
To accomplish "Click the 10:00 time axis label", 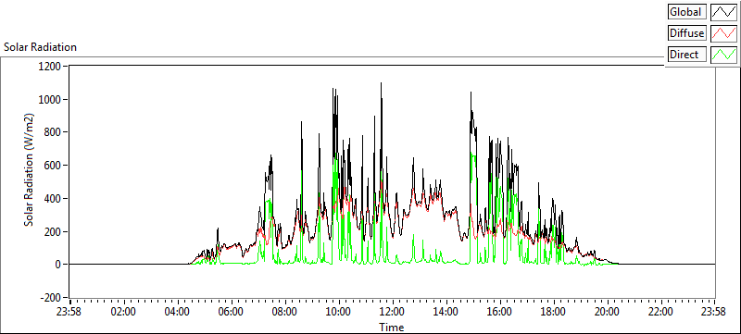I will pos(338,312).
